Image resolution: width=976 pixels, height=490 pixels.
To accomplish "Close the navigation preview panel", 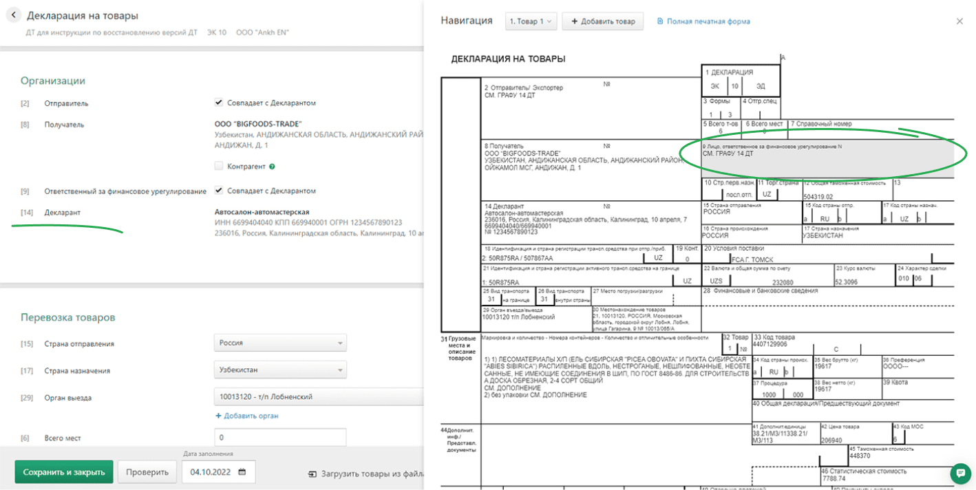I will point(959,21).
